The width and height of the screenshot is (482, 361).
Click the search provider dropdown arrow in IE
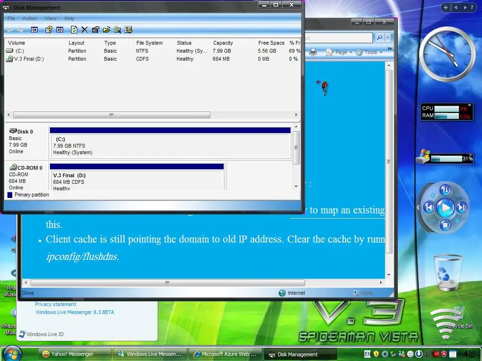(x=388, y=38)
